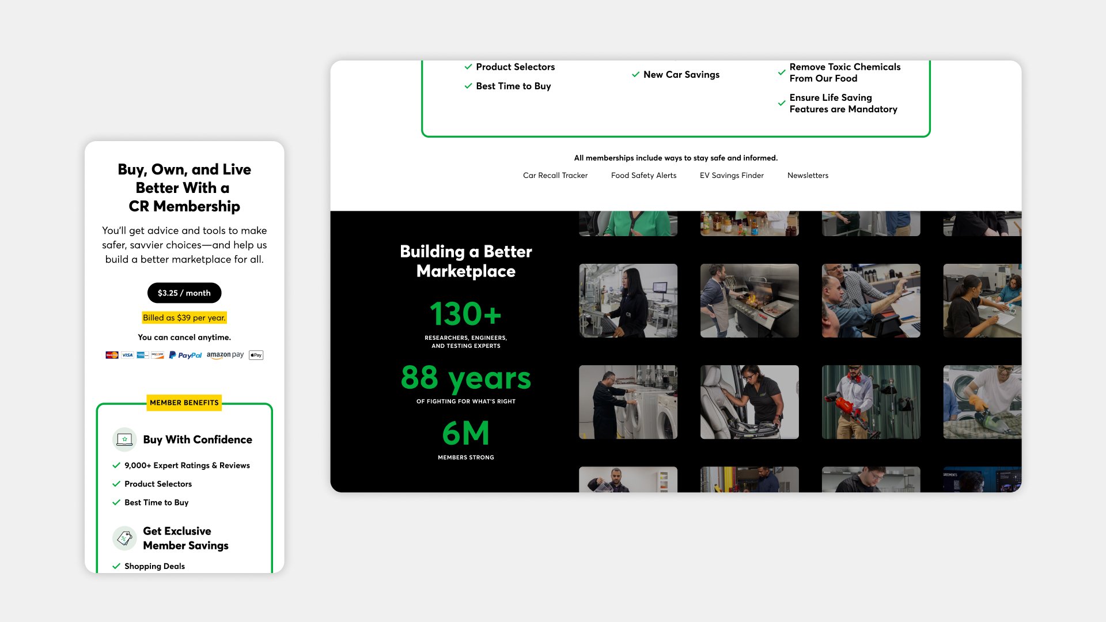The width and height of the screenshot is (1106, 622).
Task: Click the leaf blower tester photo
Action: pos(870,402)
